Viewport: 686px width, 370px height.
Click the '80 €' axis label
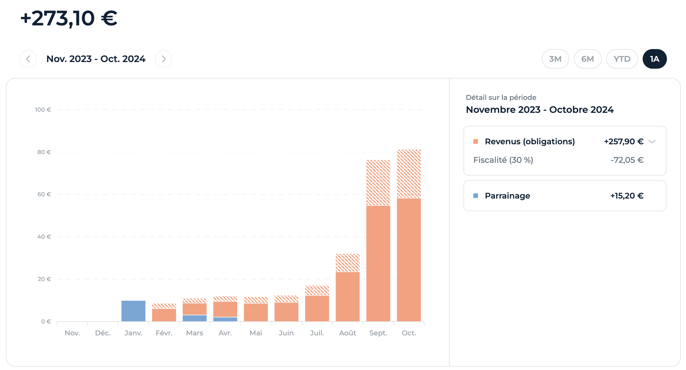[x=44, y=152]
